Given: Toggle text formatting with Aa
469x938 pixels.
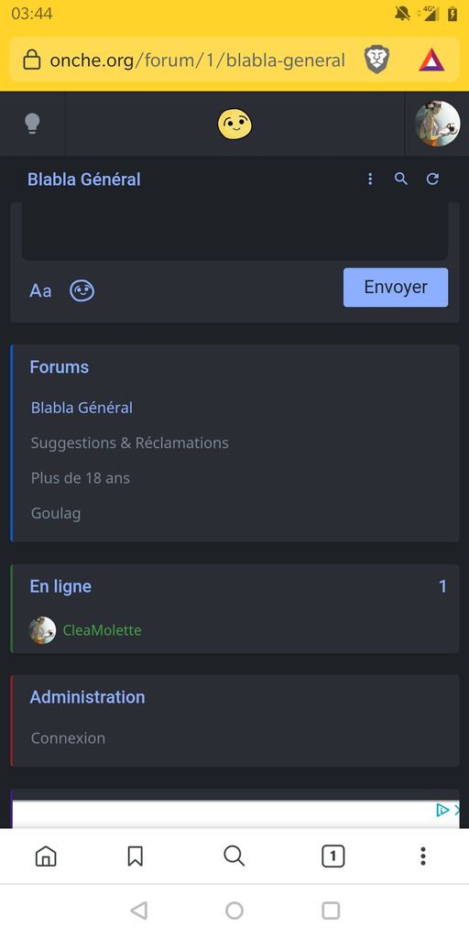Looking at the screenshot, I should click(40, 291).
